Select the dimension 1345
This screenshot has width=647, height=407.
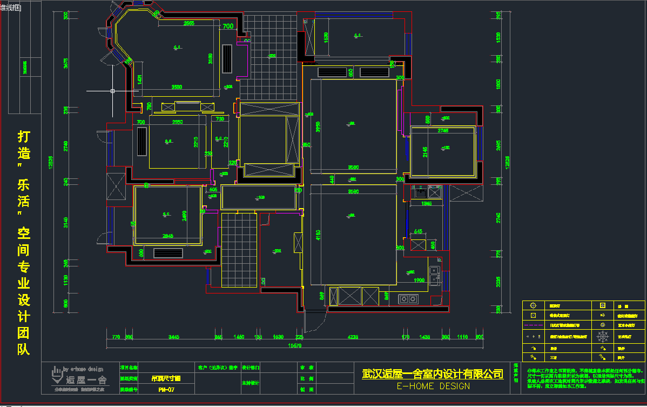coord(426,203)
